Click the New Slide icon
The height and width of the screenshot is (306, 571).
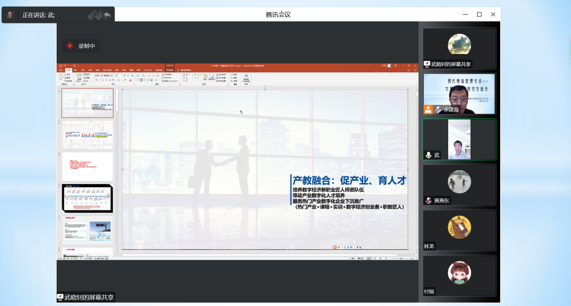[79, 76]
